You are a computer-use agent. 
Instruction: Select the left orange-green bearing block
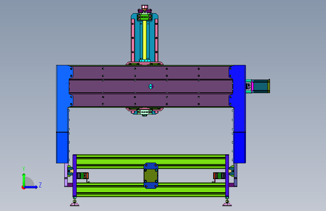[x=83, y=176]
